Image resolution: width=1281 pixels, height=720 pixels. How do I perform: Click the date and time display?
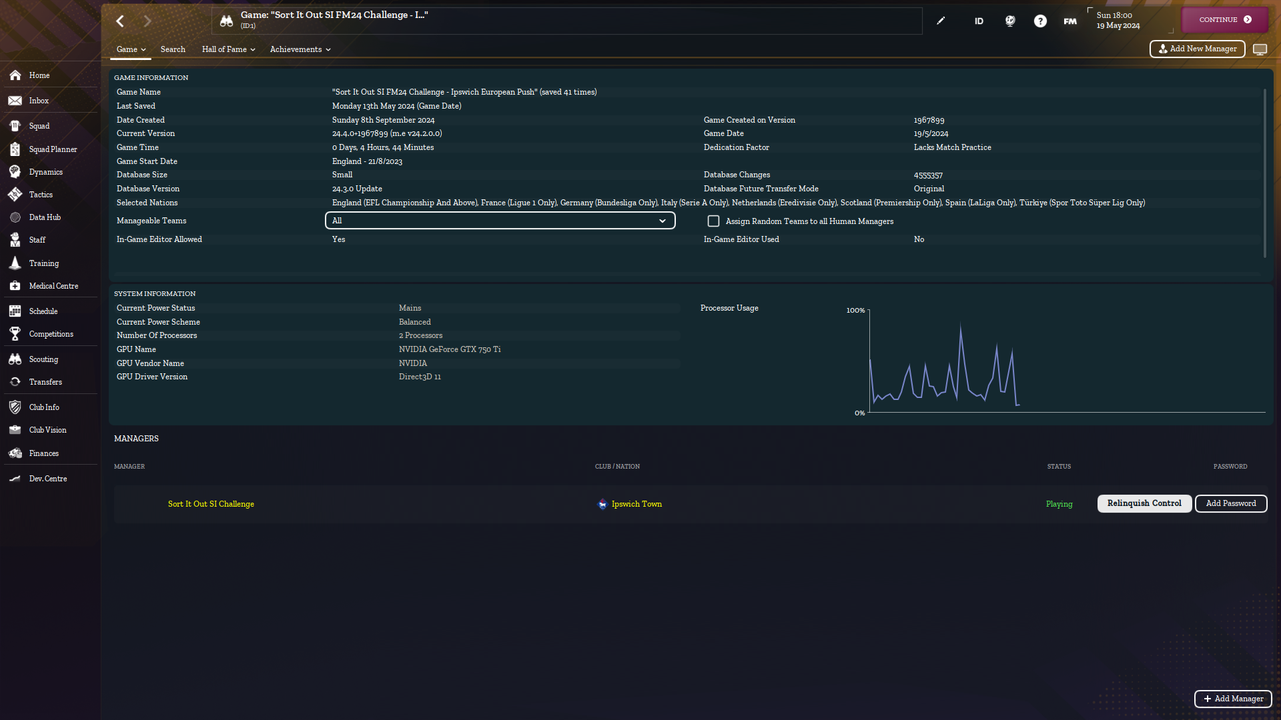pos(1118,21)
